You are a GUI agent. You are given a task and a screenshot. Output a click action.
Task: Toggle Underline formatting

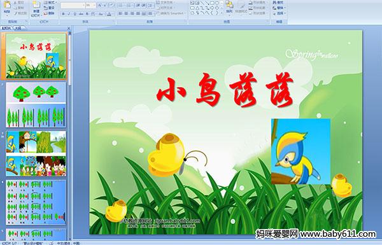click(74, 14)
